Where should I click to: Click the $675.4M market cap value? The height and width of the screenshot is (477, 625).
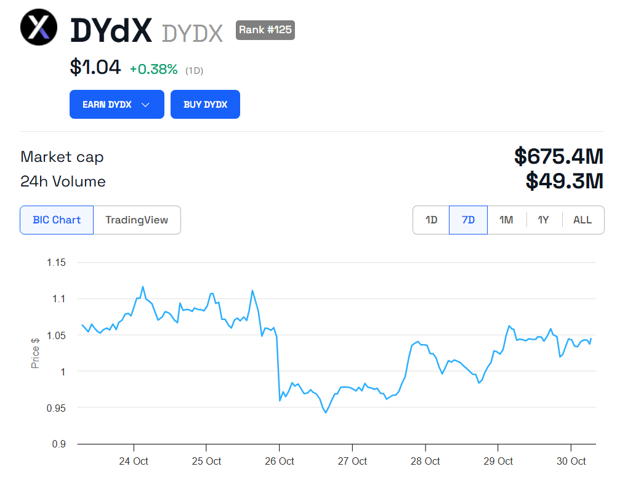558,156
